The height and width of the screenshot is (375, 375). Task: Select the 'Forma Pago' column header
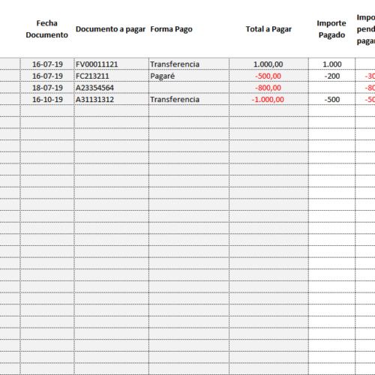[x=171, y=29]
